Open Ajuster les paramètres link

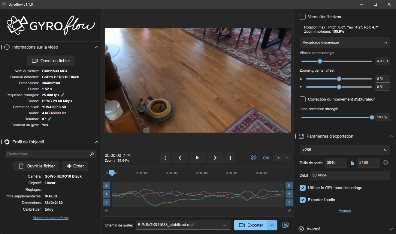pos(50,218)
